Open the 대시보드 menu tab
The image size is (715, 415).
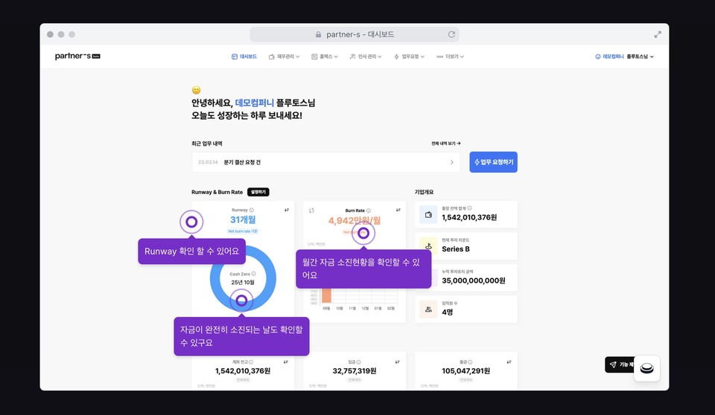tap(244, 57)
